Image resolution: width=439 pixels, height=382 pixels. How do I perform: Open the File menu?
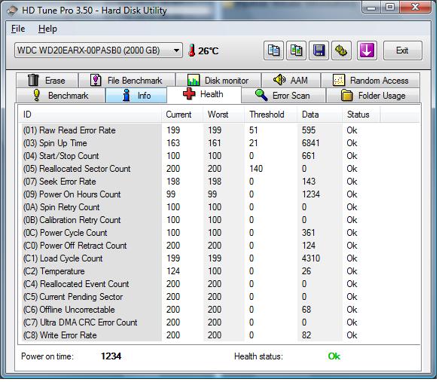pos(18,29)
